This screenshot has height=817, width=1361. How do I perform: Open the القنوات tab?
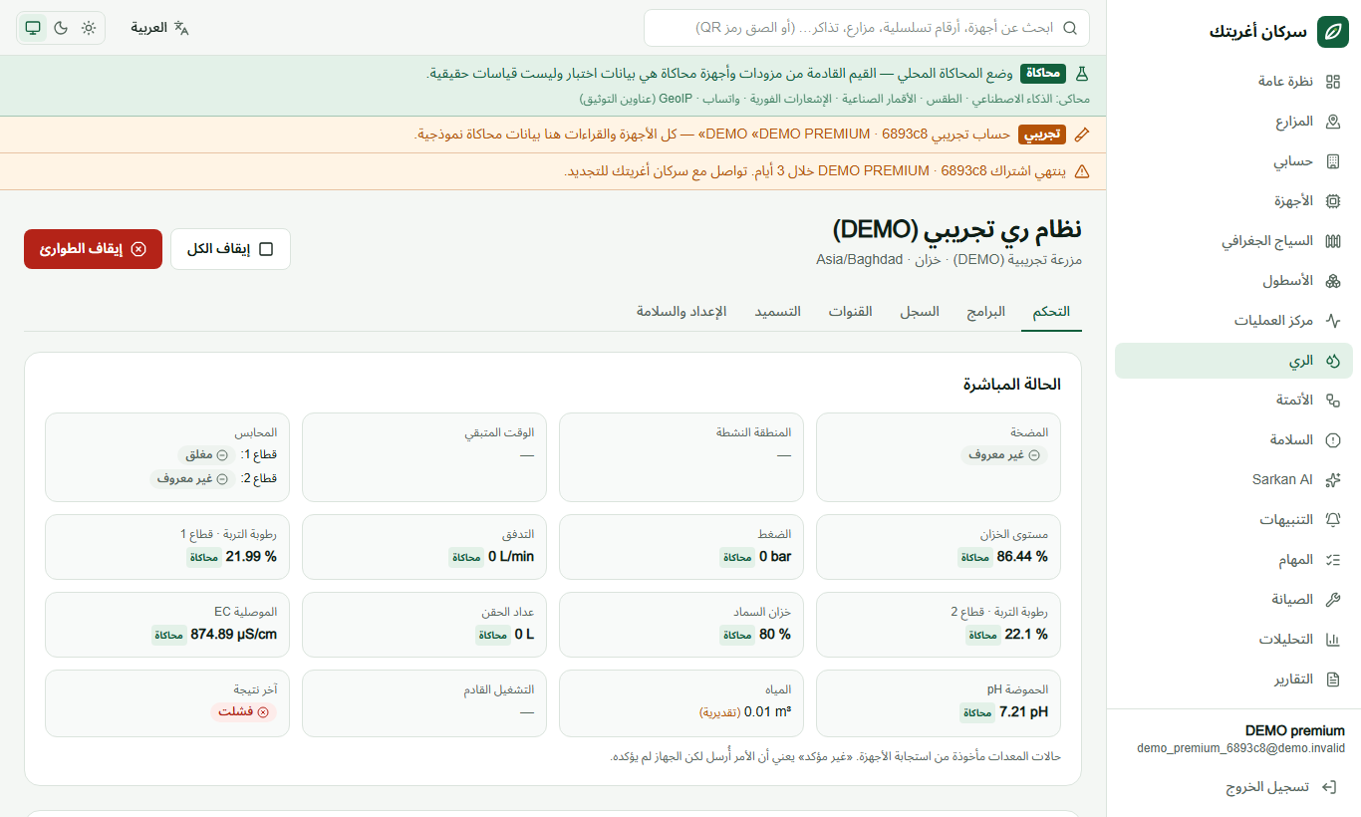850,312
